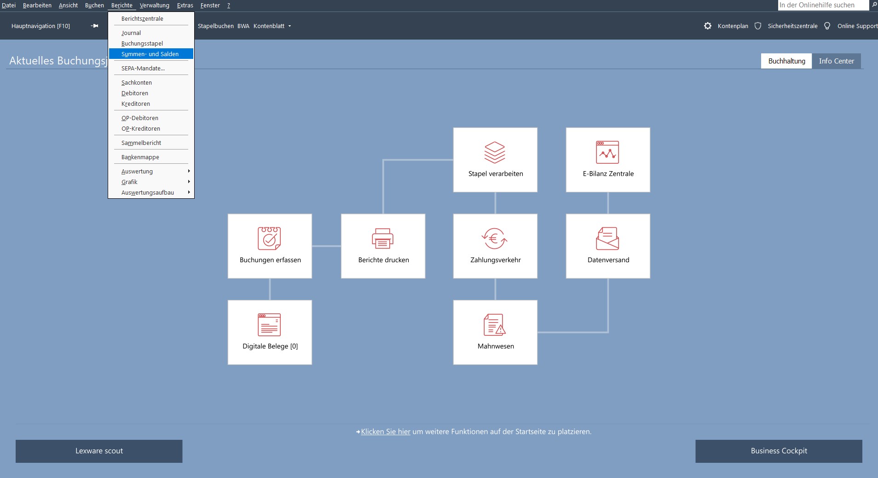Close the open Berichte menu
The image size is (878, 478).
(122, 5)
